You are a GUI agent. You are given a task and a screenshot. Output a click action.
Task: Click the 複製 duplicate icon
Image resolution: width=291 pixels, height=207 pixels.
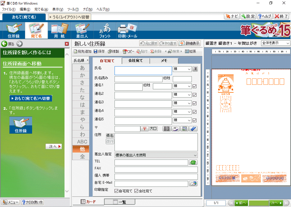pos(113,51)
